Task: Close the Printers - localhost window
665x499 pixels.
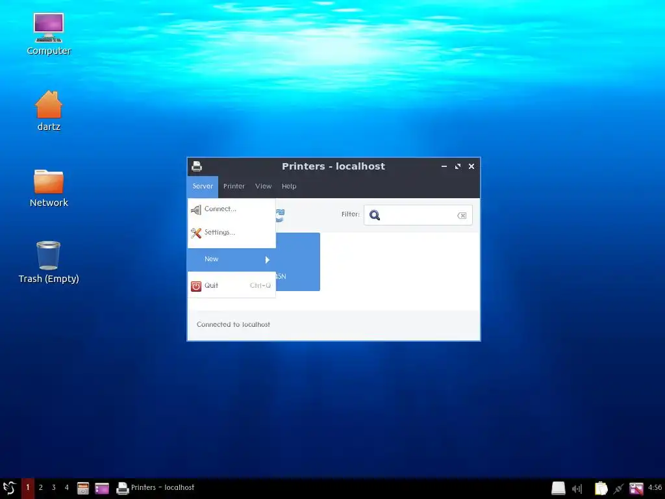Action: click(x=471, y=166)
